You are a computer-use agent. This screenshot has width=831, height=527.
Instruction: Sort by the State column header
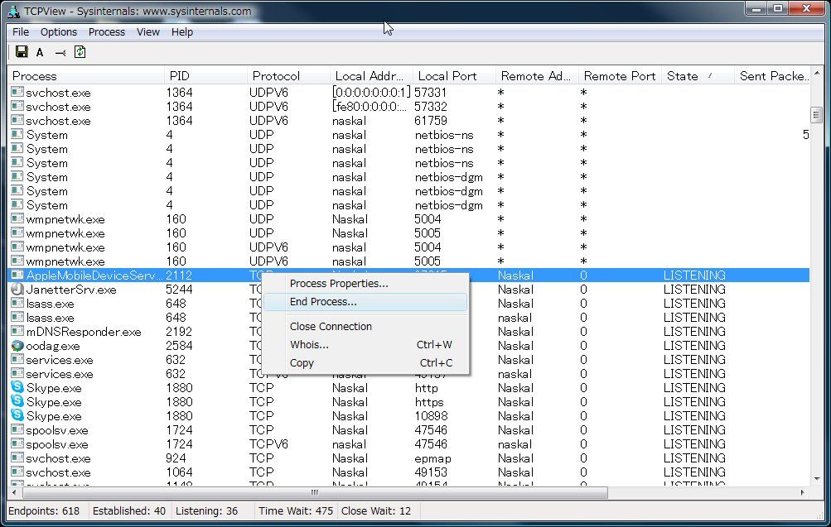tap(698, 75)
